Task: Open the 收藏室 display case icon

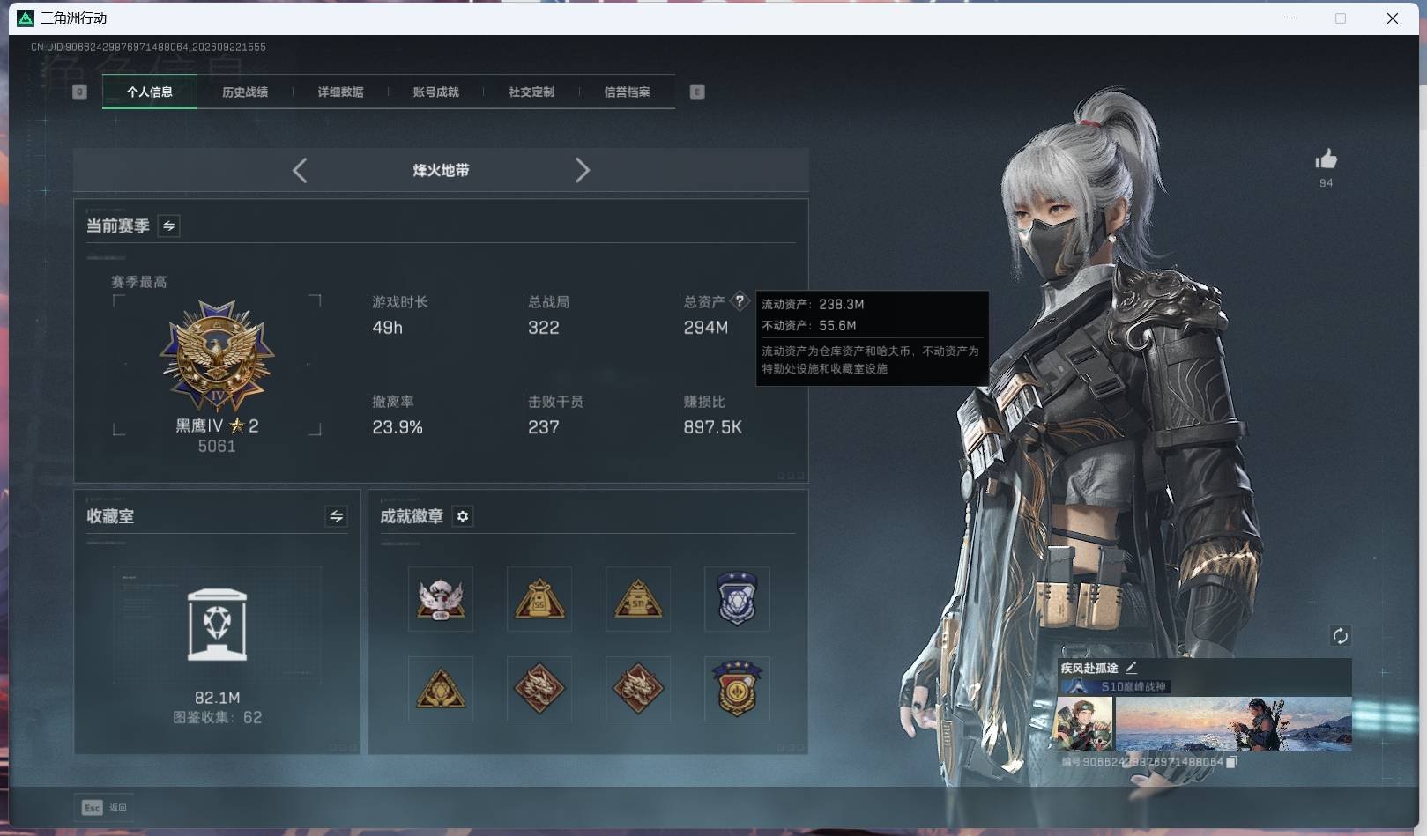Action: point(218,625)
